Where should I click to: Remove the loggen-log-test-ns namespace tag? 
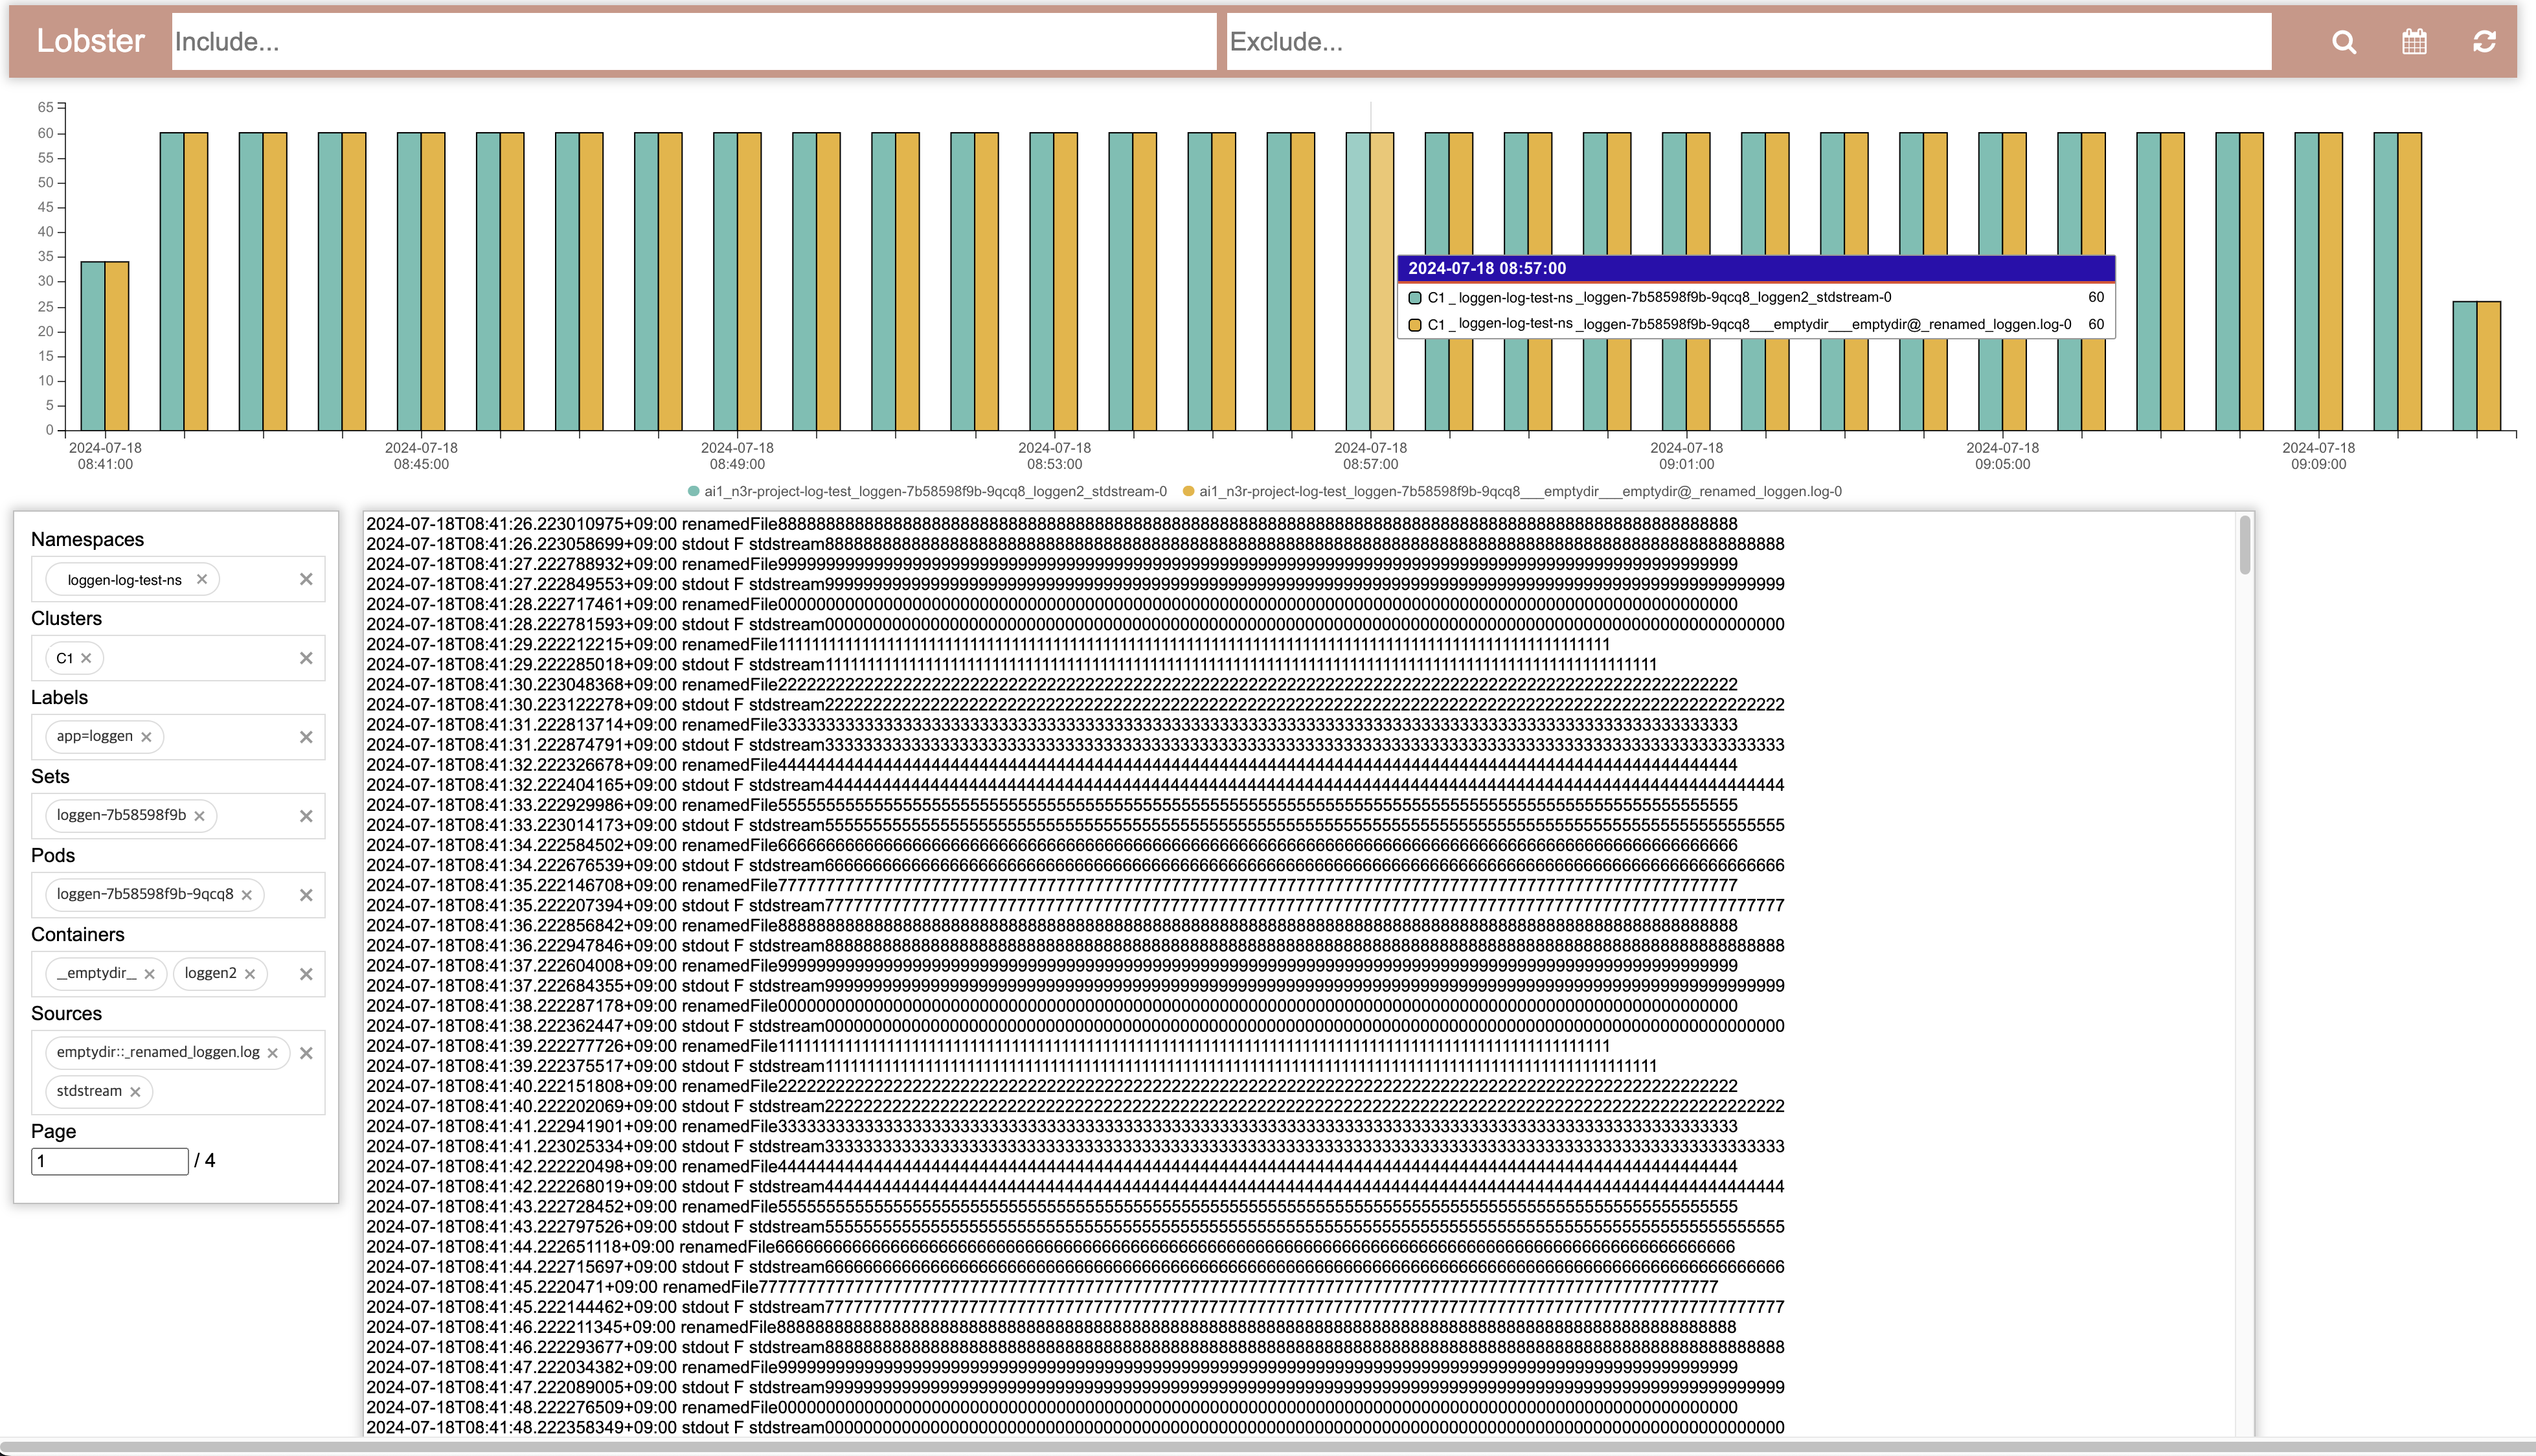coord(202,579)
